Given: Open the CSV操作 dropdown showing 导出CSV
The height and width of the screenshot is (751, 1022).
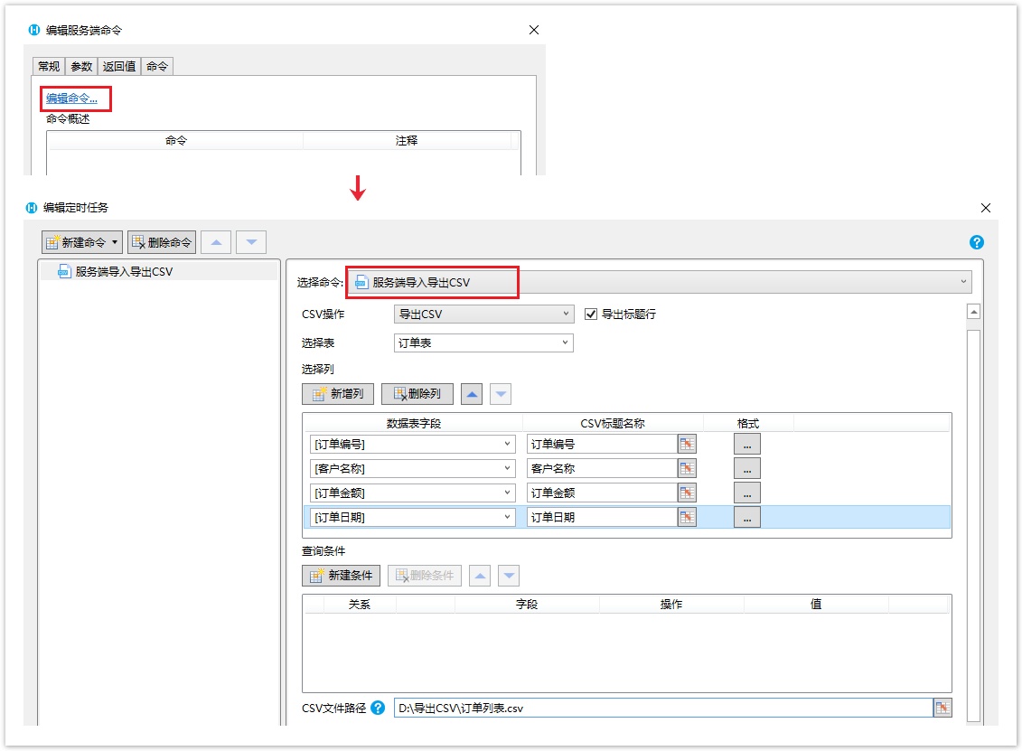Looking at the screenshot, I should (483, 314).
